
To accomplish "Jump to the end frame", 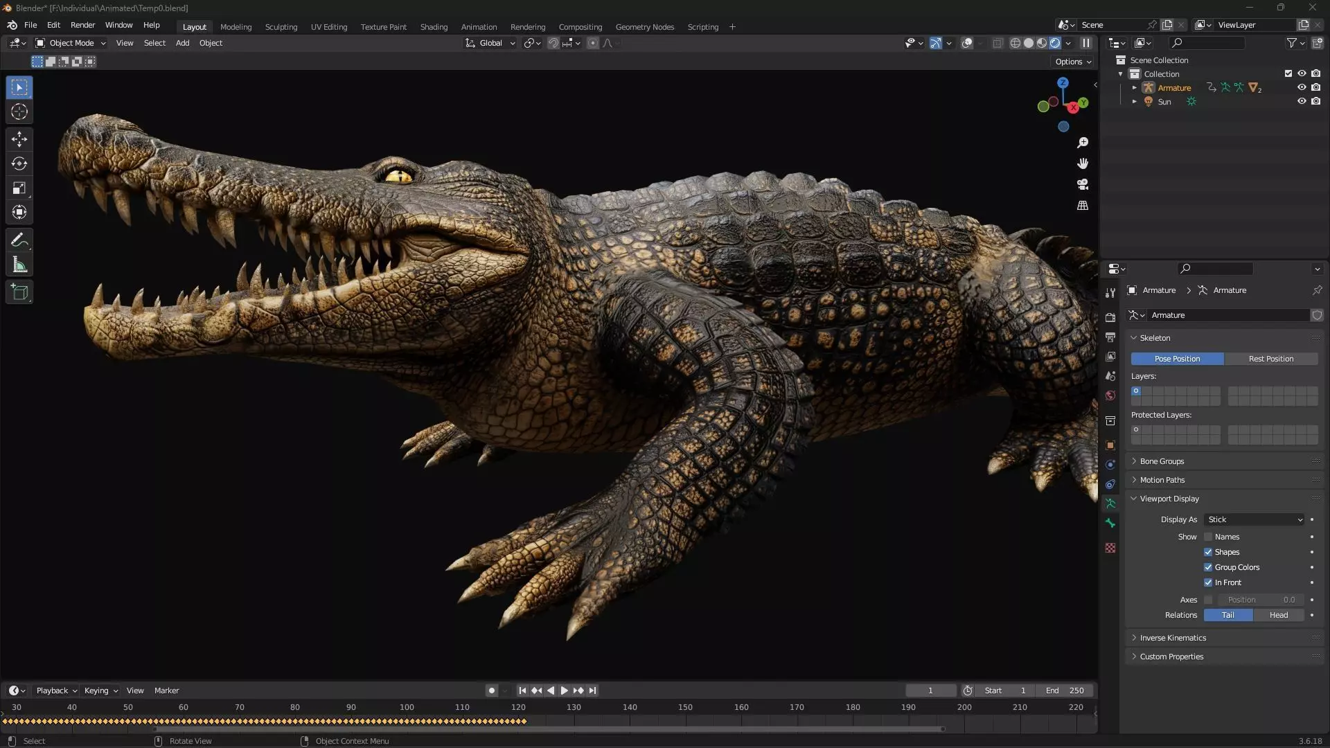I will (592, 691).
